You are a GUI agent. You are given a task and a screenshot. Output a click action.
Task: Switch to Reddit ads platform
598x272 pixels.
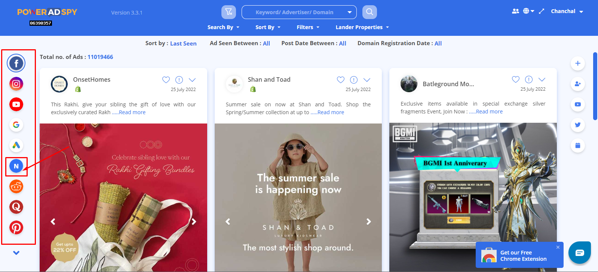(x=16, y=187)
